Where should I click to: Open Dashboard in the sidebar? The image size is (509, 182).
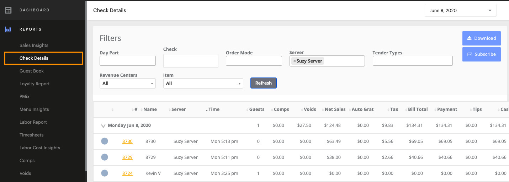tap(35, 10)
